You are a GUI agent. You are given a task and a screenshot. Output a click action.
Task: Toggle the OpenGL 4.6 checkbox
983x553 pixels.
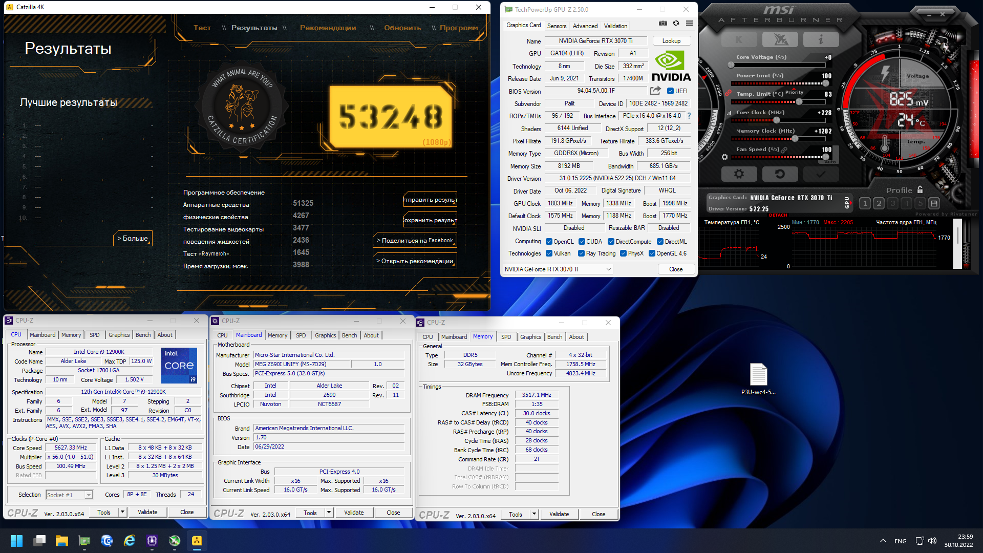point(652,253)
